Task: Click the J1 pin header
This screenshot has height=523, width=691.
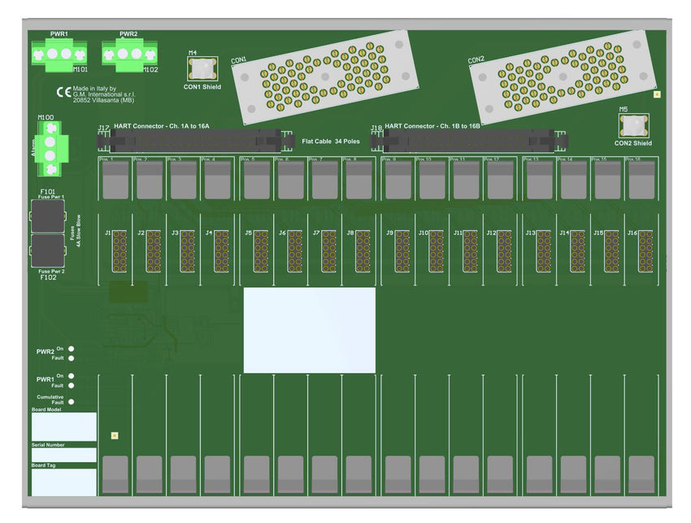Action: (x=119, y=251)
